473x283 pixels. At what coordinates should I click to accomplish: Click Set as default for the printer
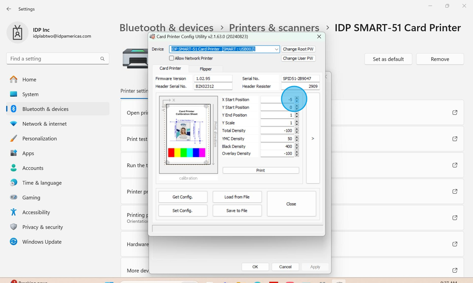tap(388, 59)
